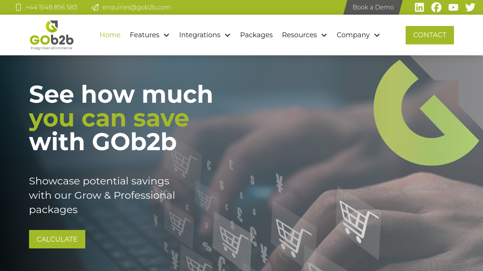The image size is (483, 271).
Task: Click the large green G graphic
Action: (x=426, y=113)
